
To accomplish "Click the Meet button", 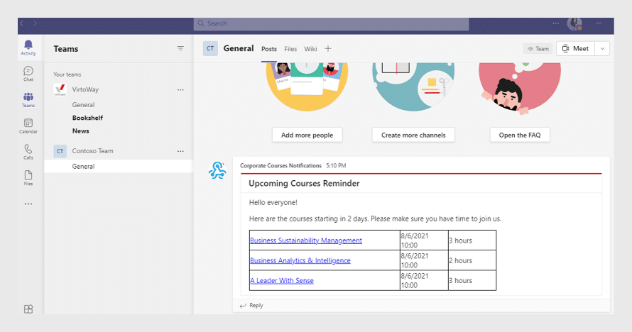I will (576, 49).
